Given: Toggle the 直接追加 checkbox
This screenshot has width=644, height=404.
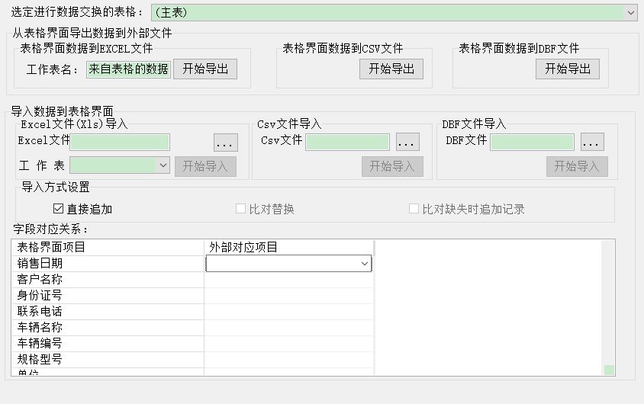Looking at the screenshot, I should click(x=58, y=209).
